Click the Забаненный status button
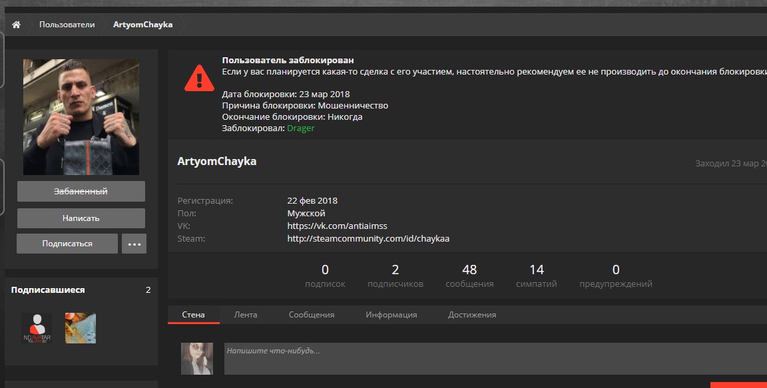The image size is (767, 388). pyautogui.click(x=81, y=192)
